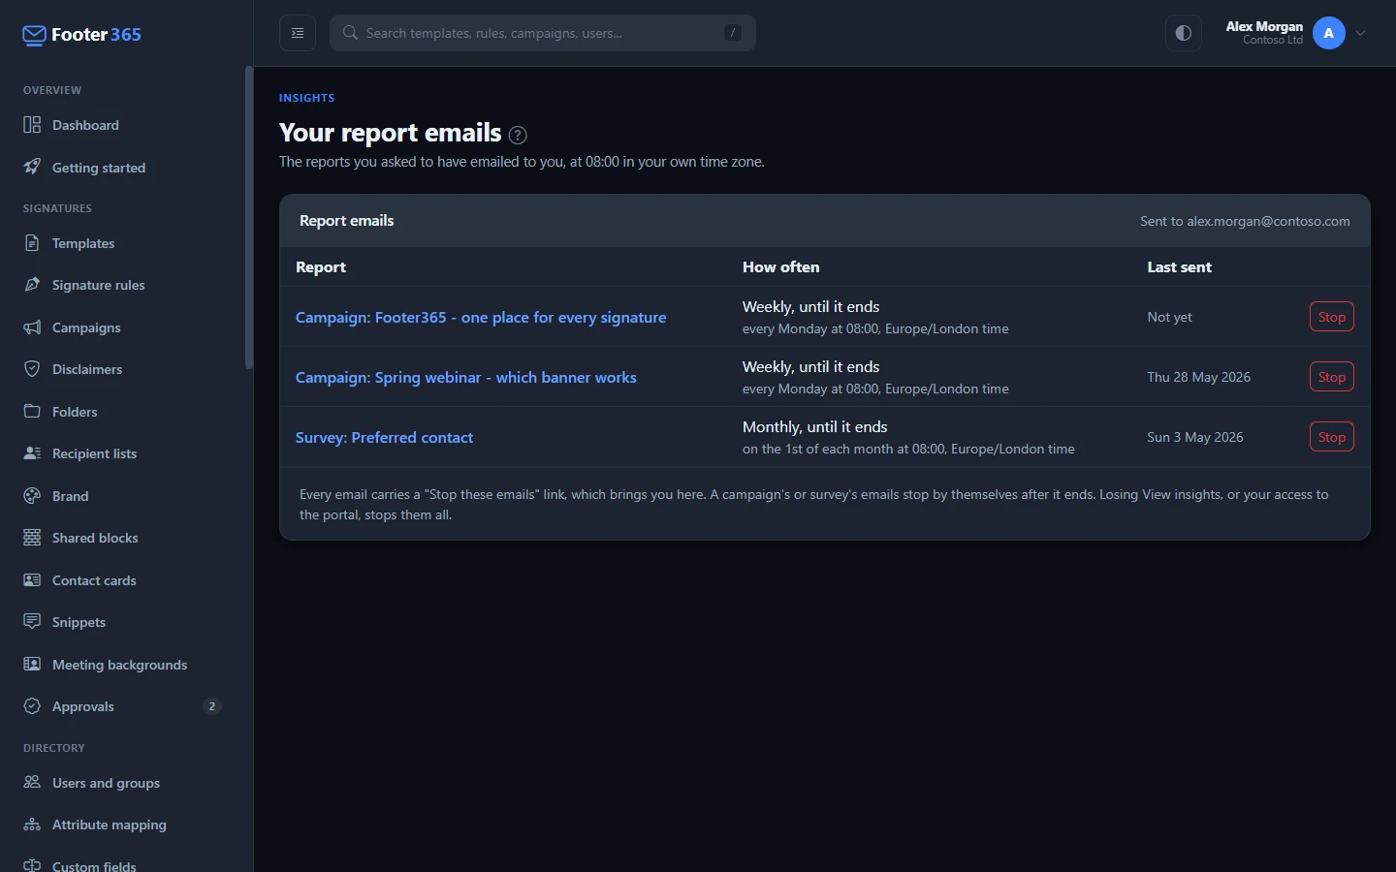The width and height of the screenshot is (1396, 872).
Task: Open Campaign: Footer365 - one place for every signature
Action: 481,317
